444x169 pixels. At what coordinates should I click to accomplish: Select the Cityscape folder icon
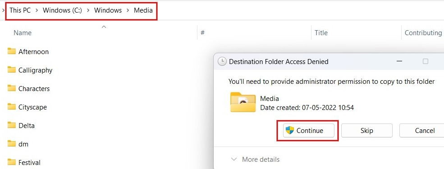12,107
